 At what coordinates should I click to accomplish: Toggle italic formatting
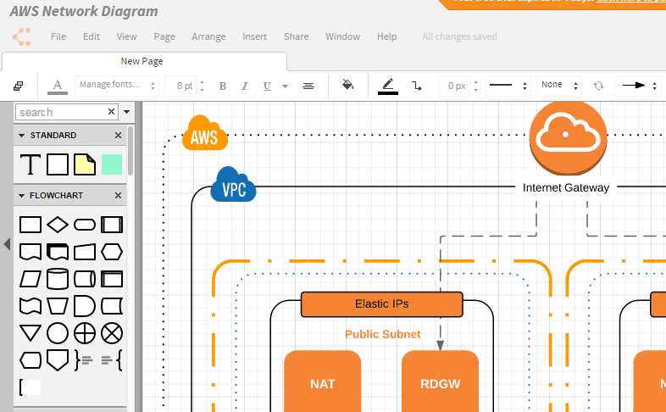point(244,86)
